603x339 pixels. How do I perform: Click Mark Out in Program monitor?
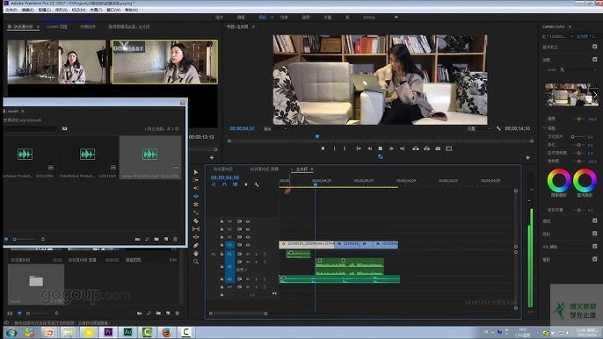345,148
